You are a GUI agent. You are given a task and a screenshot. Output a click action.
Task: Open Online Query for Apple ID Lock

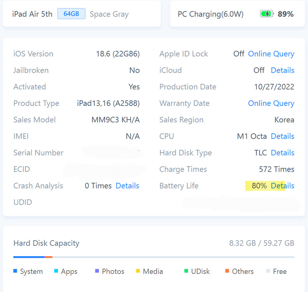[271, 54]
